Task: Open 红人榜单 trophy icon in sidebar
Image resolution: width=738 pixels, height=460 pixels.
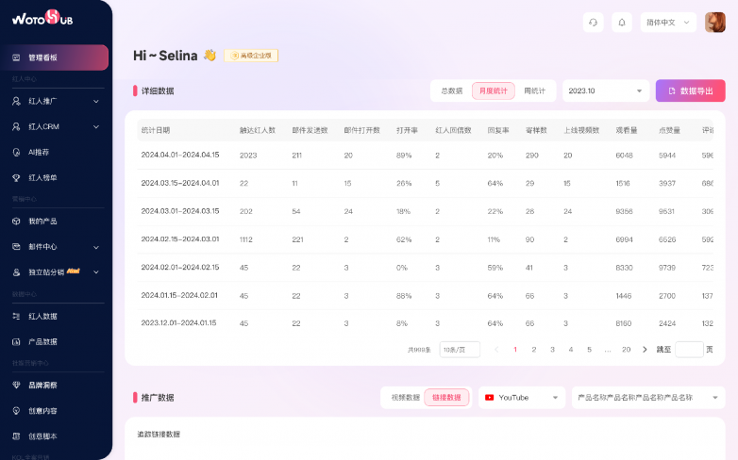Action: (16, 177)
